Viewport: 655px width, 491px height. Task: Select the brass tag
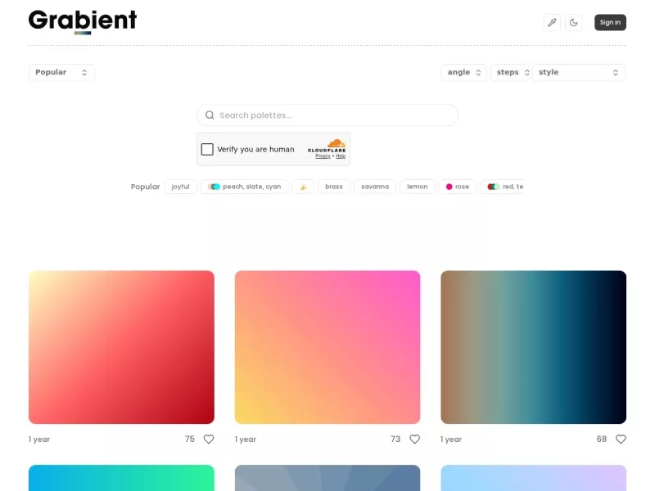point(334,187)
